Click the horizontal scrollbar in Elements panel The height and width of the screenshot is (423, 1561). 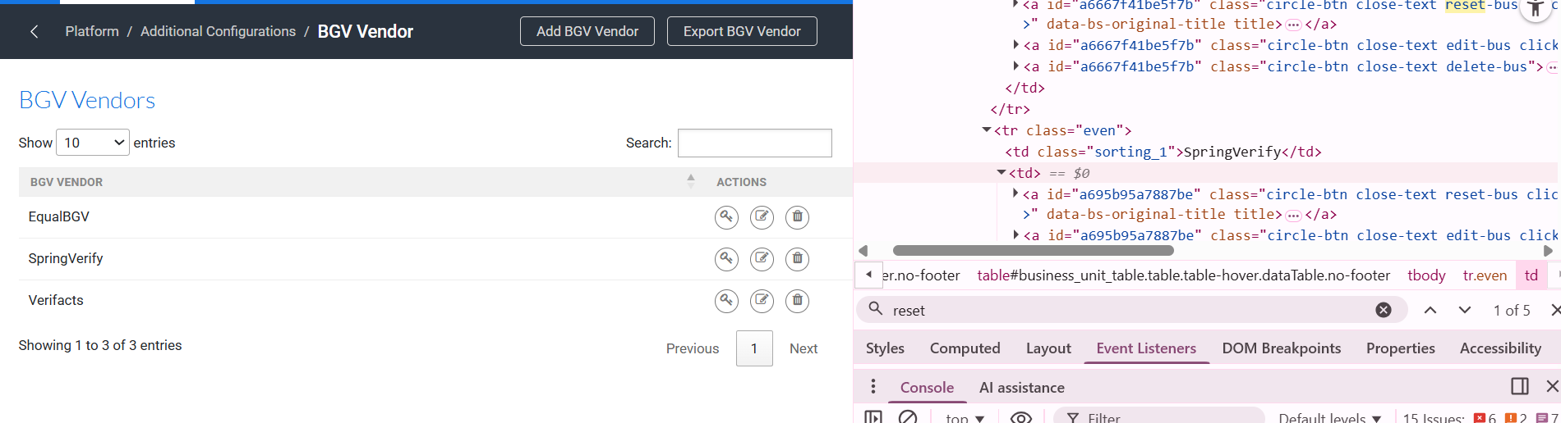[1033, 251]
